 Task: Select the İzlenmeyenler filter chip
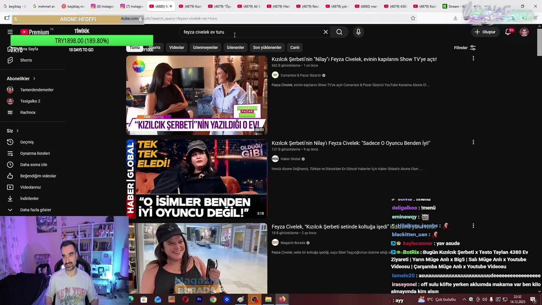tap(205, 47)
